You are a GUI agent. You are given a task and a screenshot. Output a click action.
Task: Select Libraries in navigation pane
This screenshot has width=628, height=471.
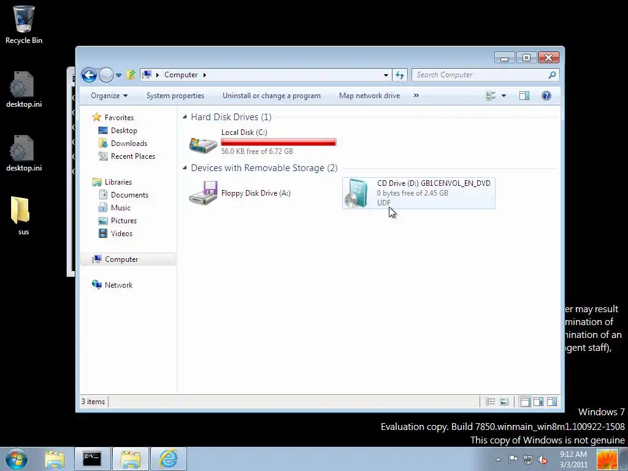click(x=118, y=182)
